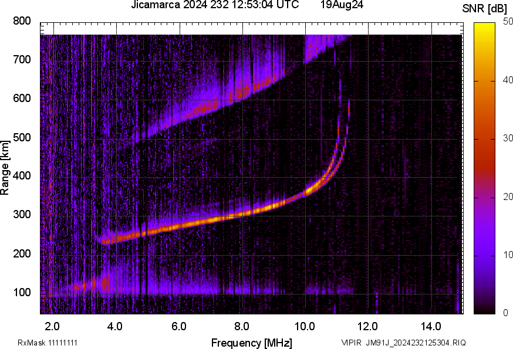Viewport: 513px width, 349px height.
Task: Click the 'Frequency [MHz]' axis label
Action: (252, 343)
